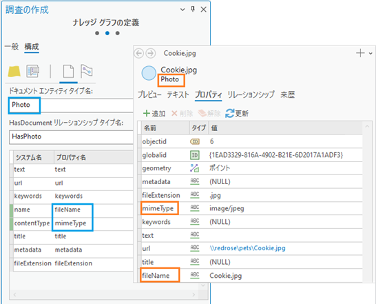Viewport: 376px width, 304px height.
Task: Go forward with right arrow in Cookie.jpg pane
Action: (151, 53)
